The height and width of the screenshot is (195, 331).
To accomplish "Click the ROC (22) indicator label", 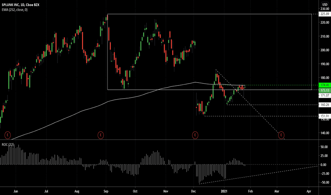I will coord(8,145).
